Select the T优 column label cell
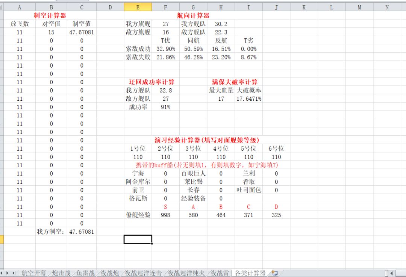The image size is (406, 277). pyautogui.click(x=165, y=40)
